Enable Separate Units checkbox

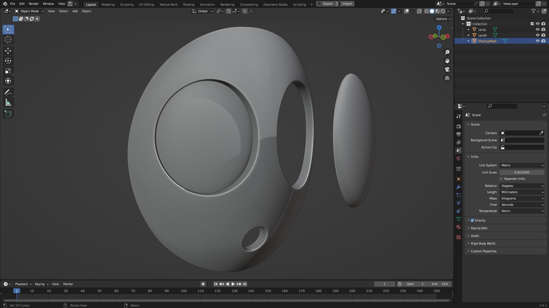501,179
